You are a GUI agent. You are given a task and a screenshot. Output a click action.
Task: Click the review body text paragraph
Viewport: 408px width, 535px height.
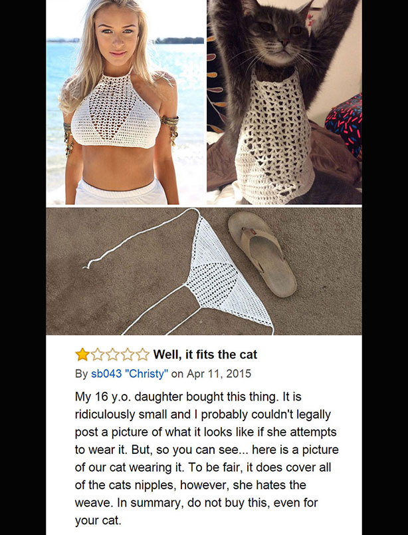click(207, 458)
